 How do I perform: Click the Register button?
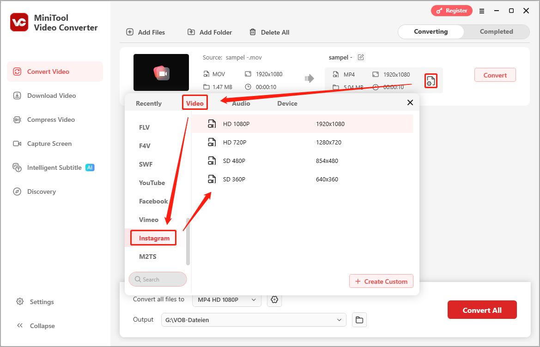452,11
